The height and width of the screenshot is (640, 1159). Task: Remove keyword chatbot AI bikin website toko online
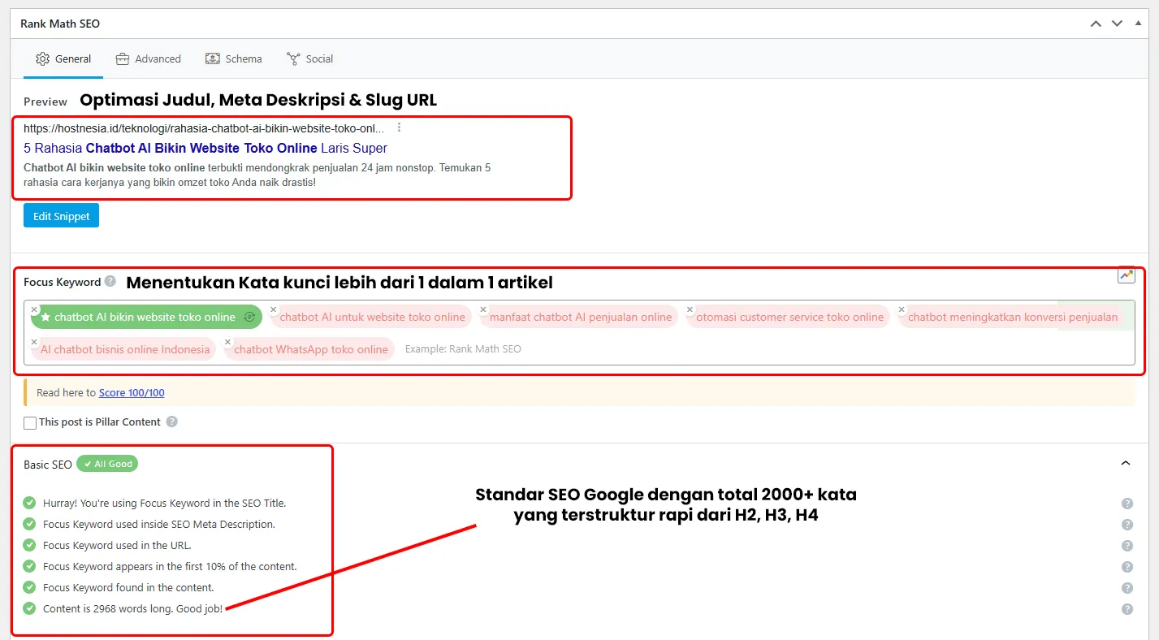[34, 309]
